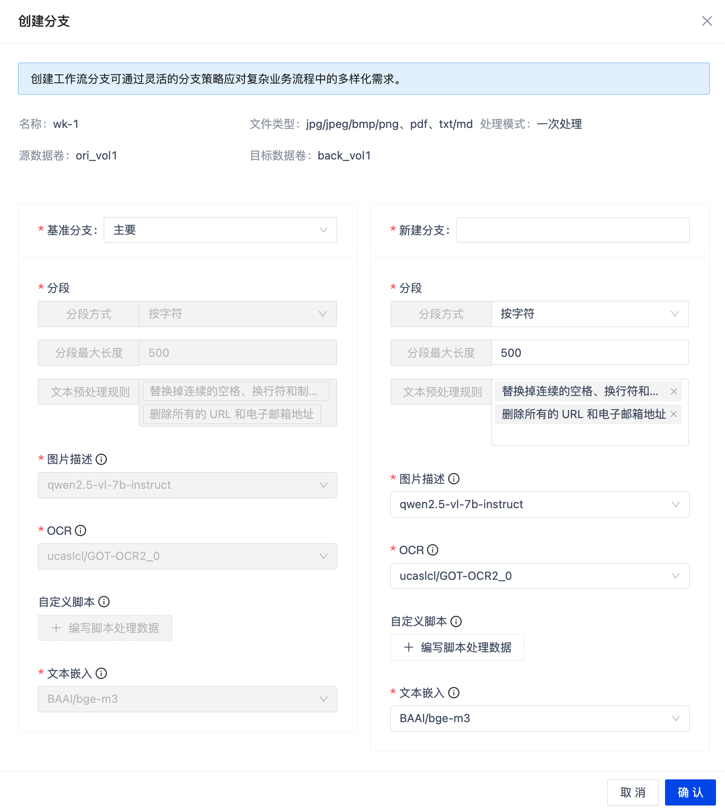Click the 新建分支 name input field
The image size is (725, 810).
573,230
